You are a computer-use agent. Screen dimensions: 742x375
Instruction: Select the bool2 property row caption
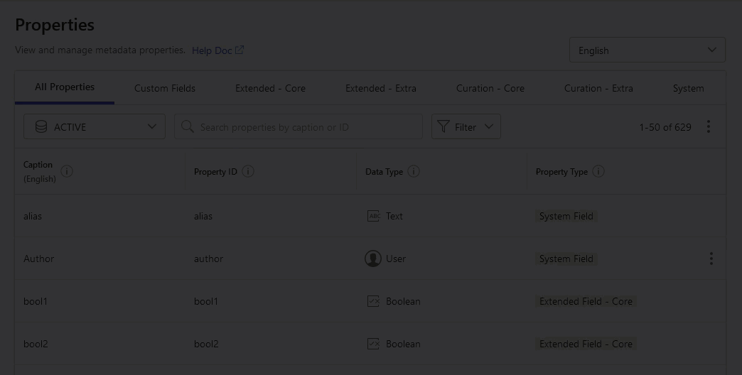click(x=36, y=344)
